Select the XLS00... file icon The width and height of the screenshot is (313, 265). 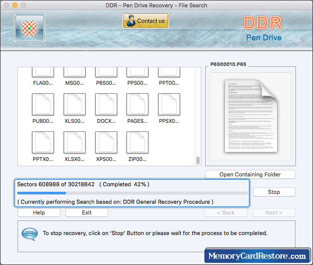click(x=74, y=104)
